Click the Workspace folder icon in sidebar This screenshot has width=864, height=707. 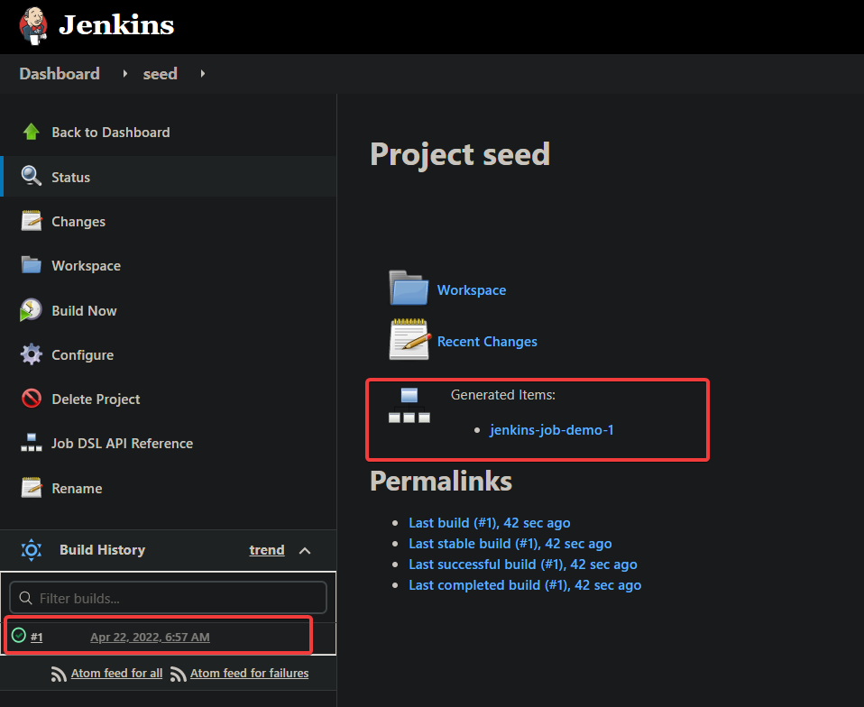32,265
